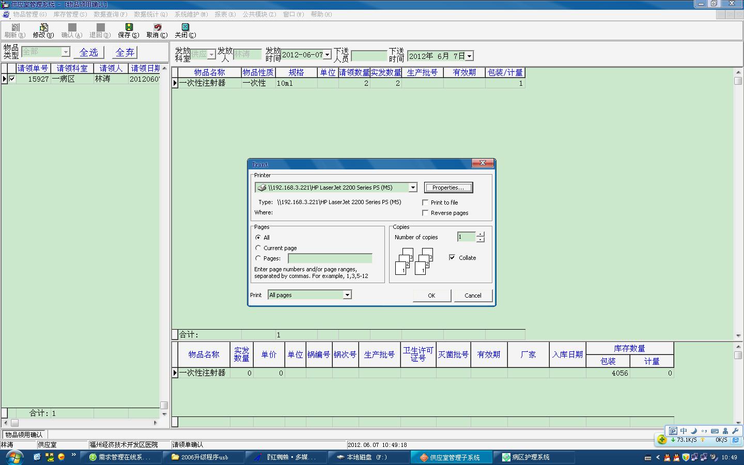Open Windows Start menu orb
This screenshot has width=744, height=465.
click(x=14, y=457)
